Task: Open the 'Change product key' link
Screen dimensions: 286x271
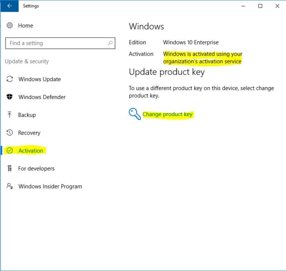Action: [x=167, y=115]
